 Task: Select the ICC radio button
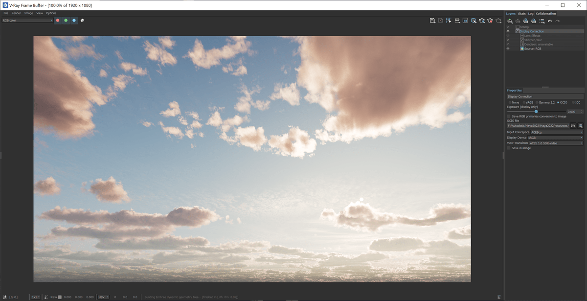(x=573, y=102)
